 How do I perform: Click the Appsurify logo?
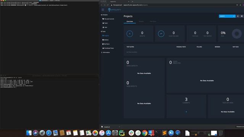[x=114, y=10]
